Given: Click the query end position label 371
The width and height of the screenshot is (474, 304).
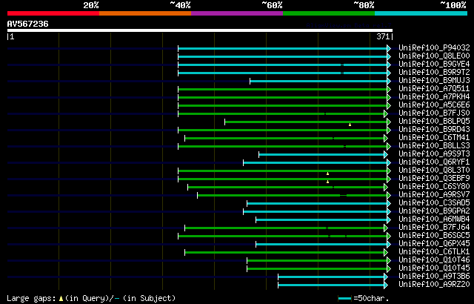Looking at the screenshot, I should point(383,36).
